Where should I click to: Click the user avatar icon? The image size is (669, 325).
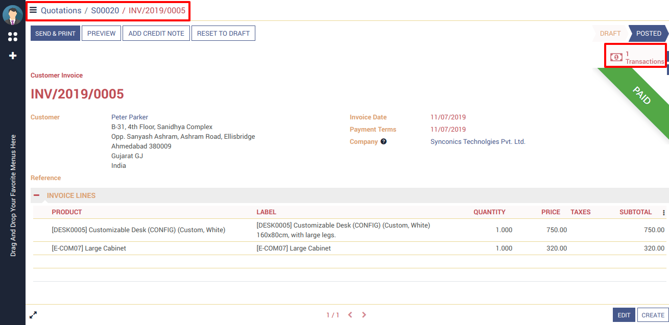click(13, 15)
